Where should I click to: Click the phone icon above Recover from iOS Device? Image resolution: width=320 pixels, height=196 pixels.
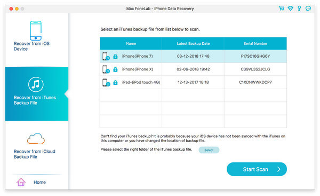pyautogui.click(x=36, y=30)
